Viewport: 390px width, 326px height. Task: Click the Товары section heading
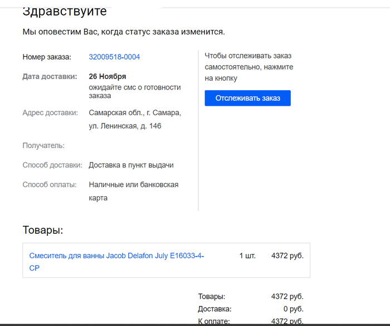pos(43,230)
